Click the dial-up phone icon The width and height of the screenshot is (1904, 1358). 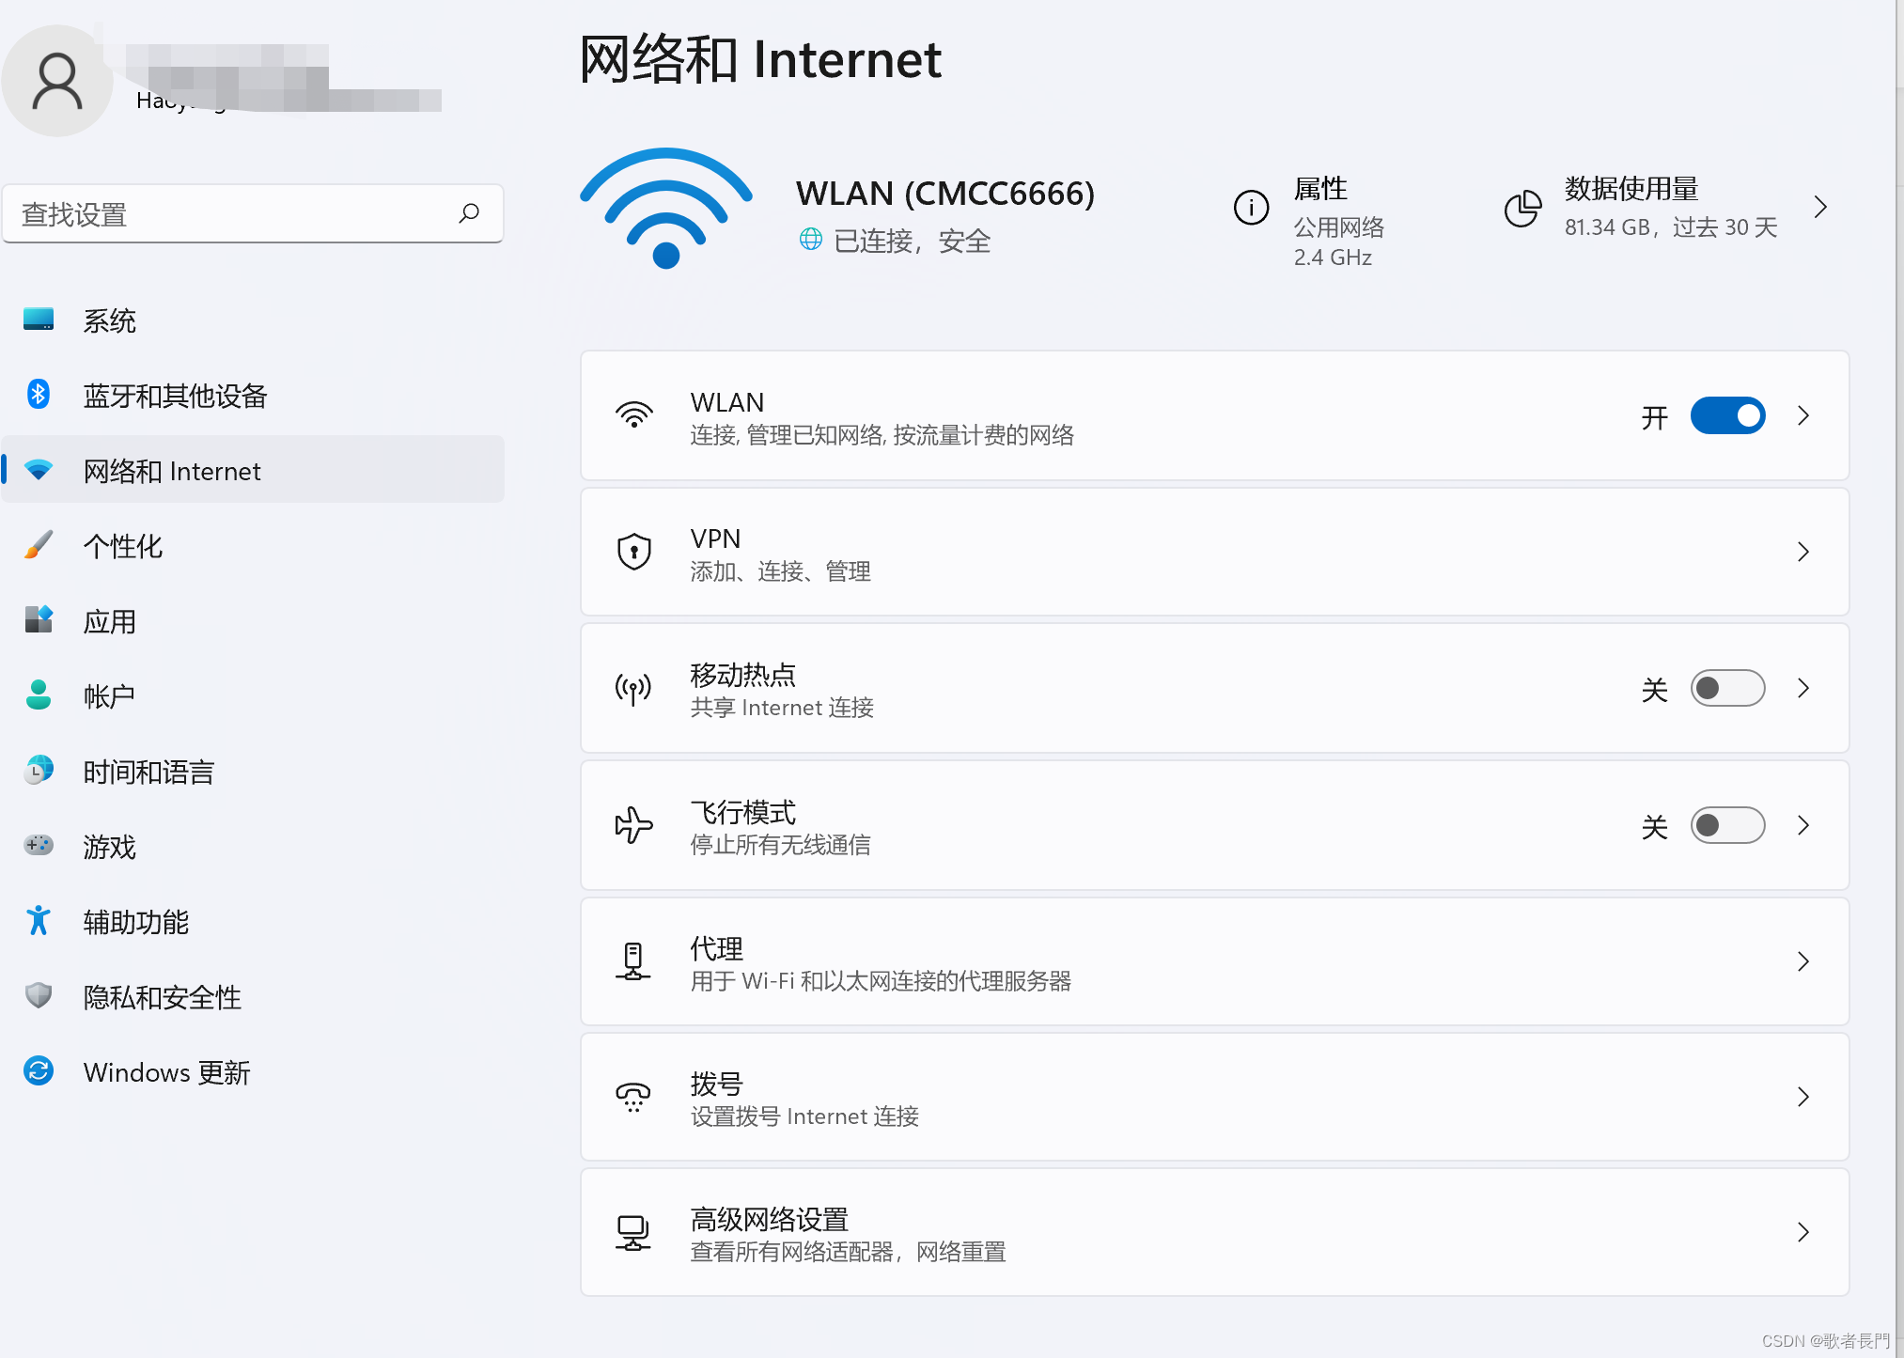[x=633, y=1097]
